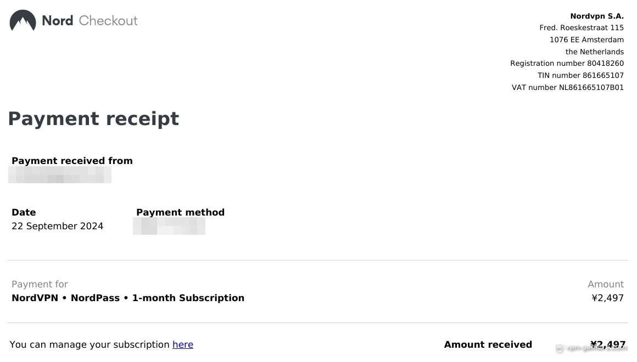
Task: Click the blurred payment method value
Action: click(x=169, y=226)
